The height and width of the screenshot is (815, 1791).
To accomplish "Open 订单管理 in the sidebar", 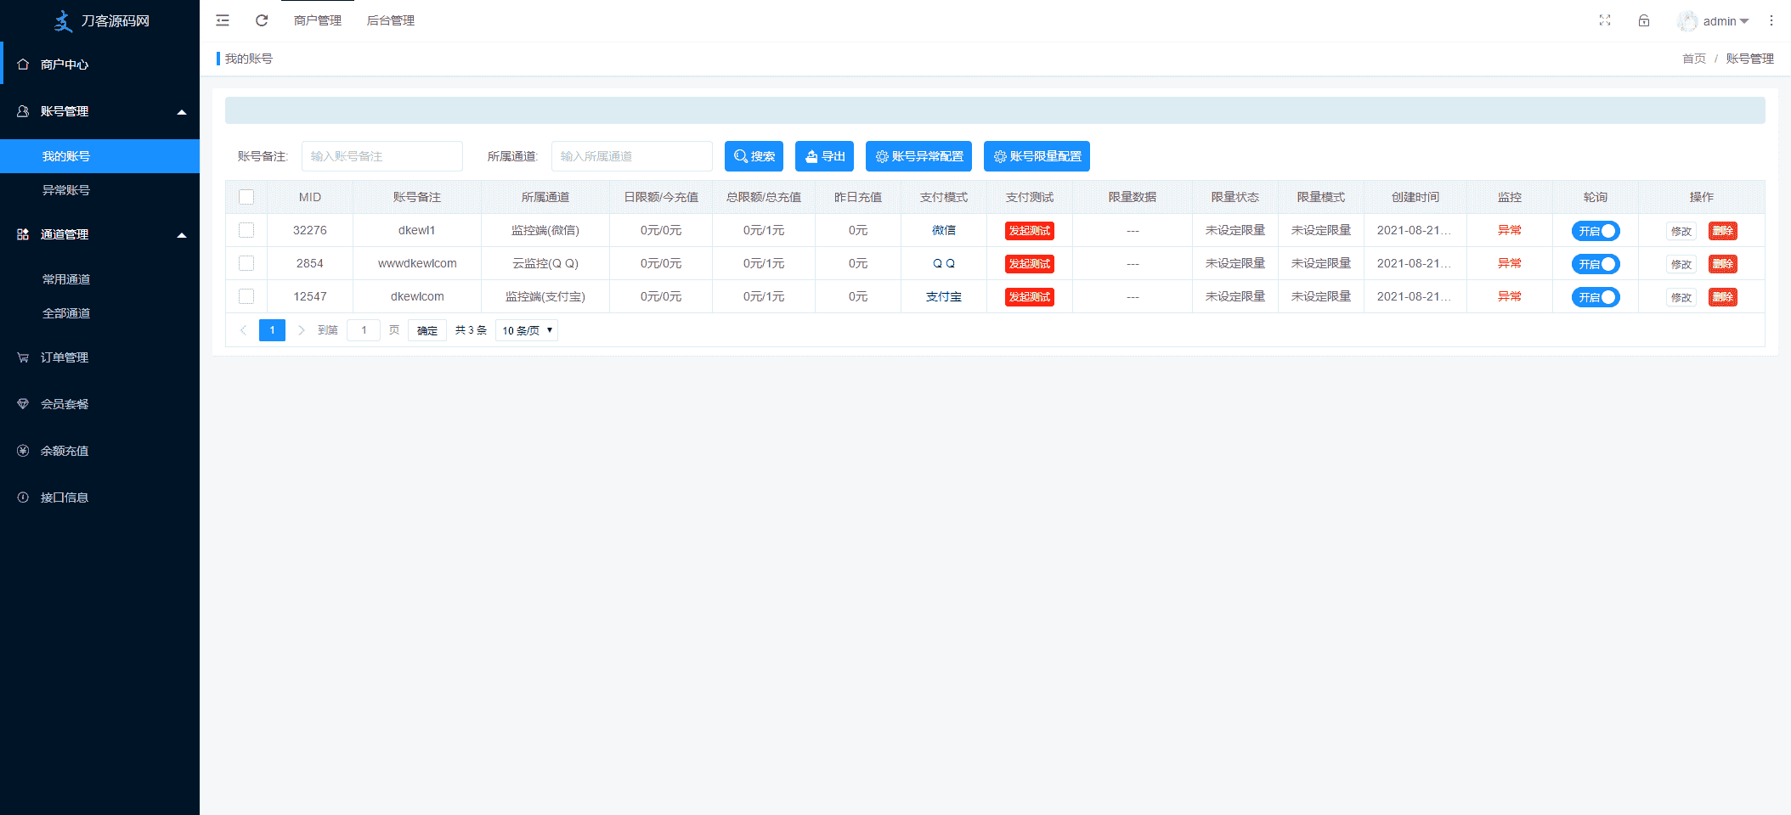I will [65, 357].
